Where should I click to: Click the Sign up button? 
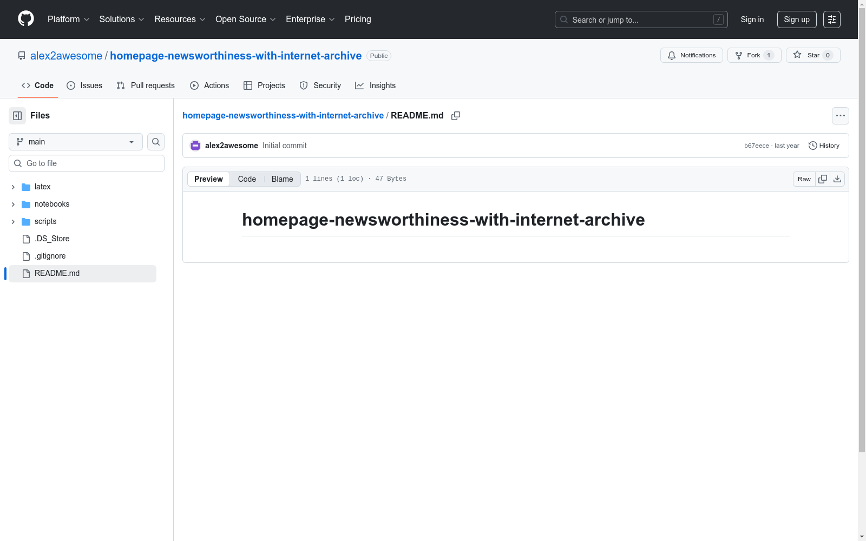[796, 19]
